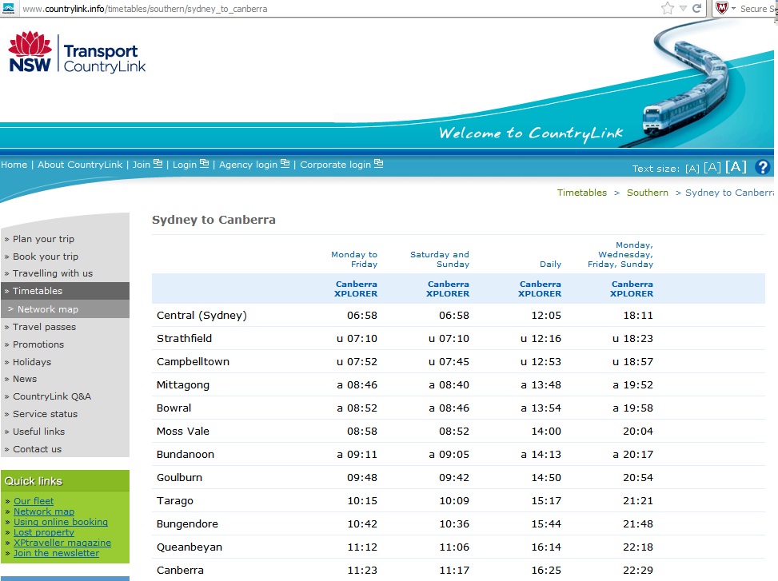Viewport: 778px width, 581px height.
Task: Click the XPtraveller magazine quick link
Action: (62, 543)
